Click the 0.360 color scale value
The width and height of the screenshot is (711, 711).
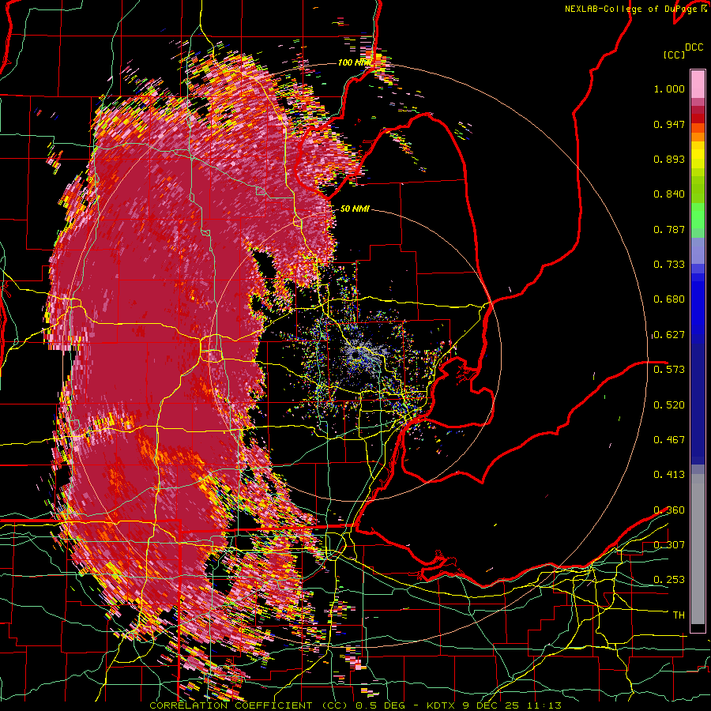click(669, 510)
